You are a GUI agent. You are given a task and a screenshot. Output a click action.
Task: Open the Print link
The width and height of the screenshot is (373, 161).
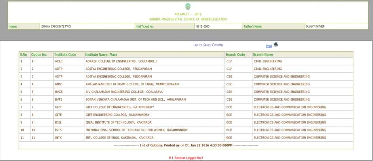pos(269,46)
